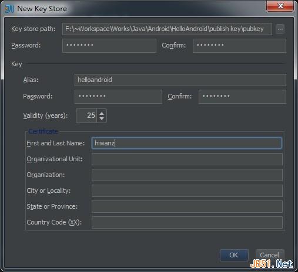The height and width of the screenshot is (272, 298).
Task: Focus the City or Locality field
Action: [187, 191]
